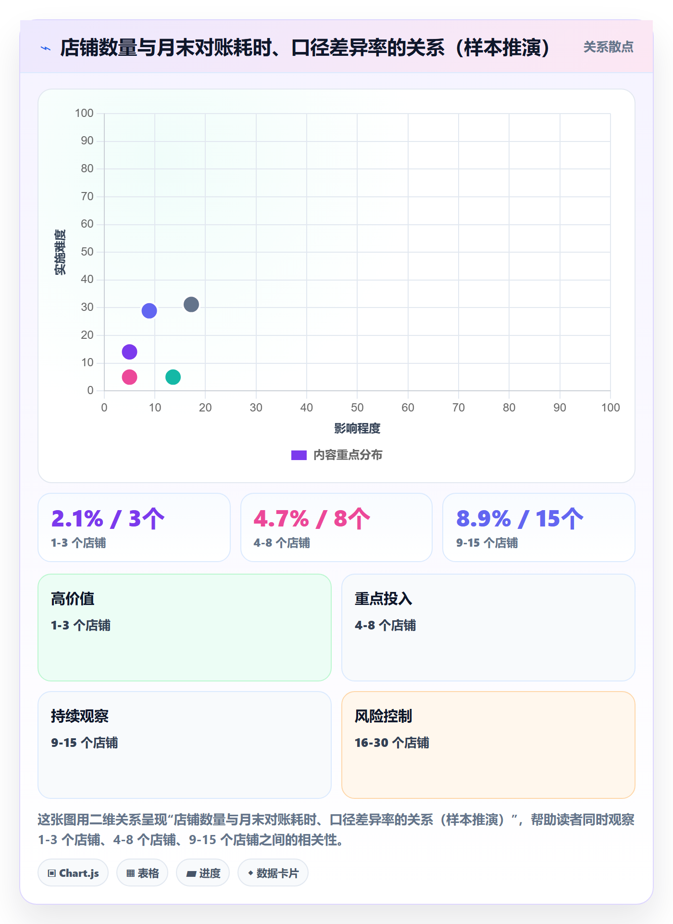The height and width of the screenshot is (924, 673).
Task: Open the 持续观察 quadrant card
Action: tap(185, 745)
